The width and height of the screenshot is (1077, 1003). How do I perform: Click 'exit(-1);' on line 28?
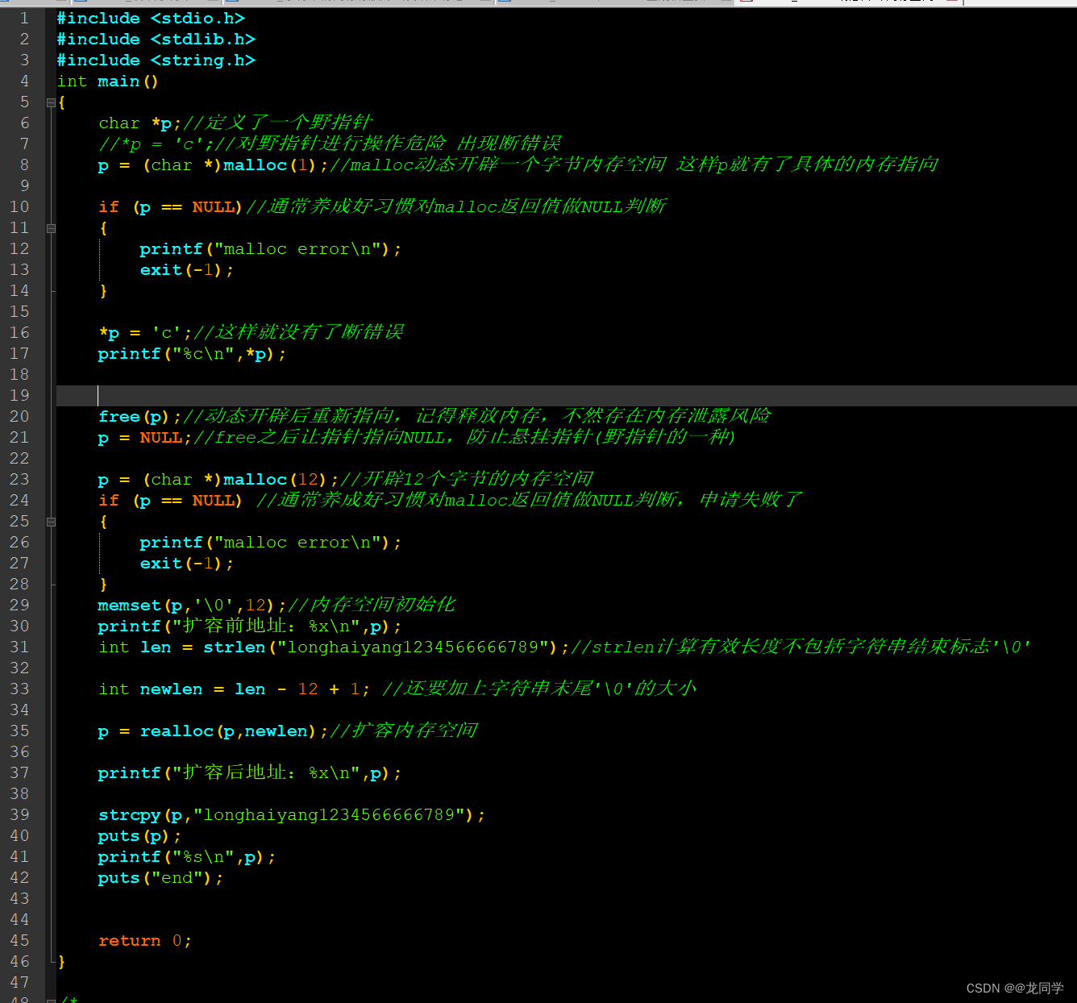coord(186,563)
